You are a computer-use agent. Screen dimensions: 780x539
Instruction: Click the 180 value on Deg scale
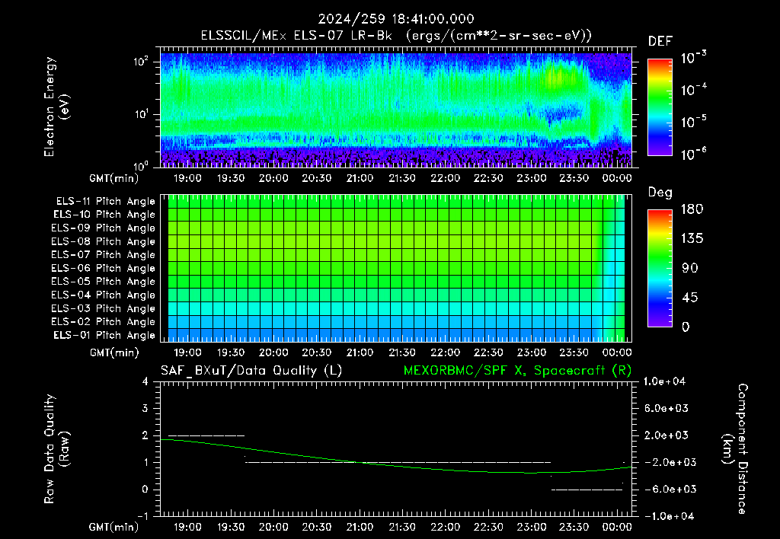[692, 209]
